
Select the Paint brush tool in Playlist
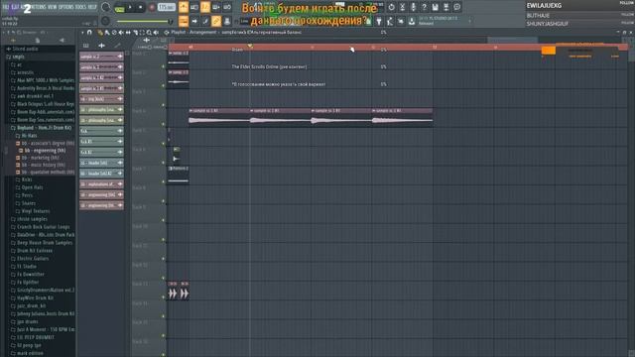[x=107, y=33]
